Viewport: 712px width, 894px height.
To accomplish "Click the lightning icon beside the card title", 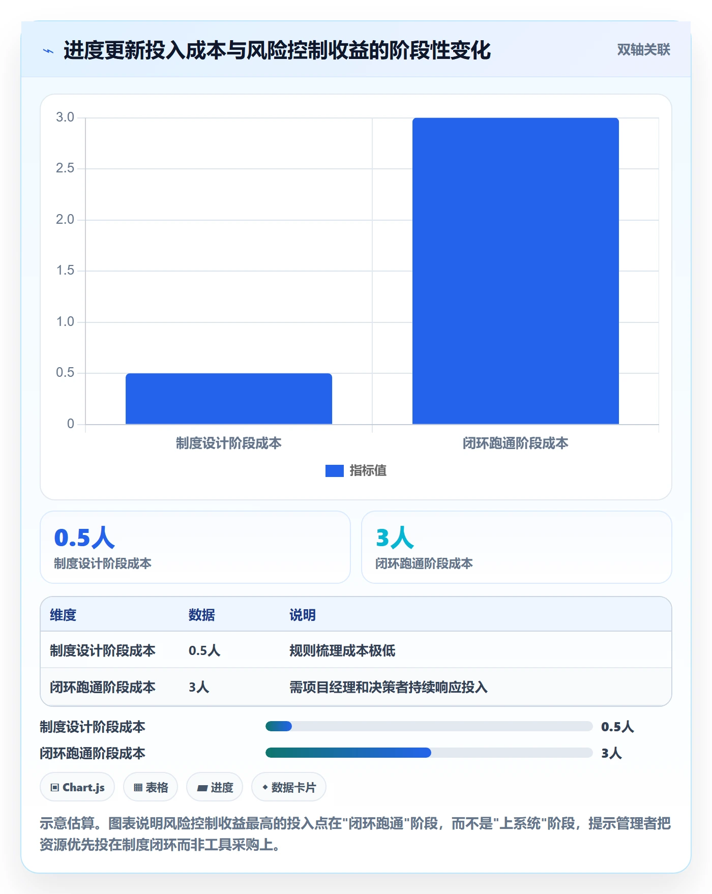I will (x=48, y=51).
